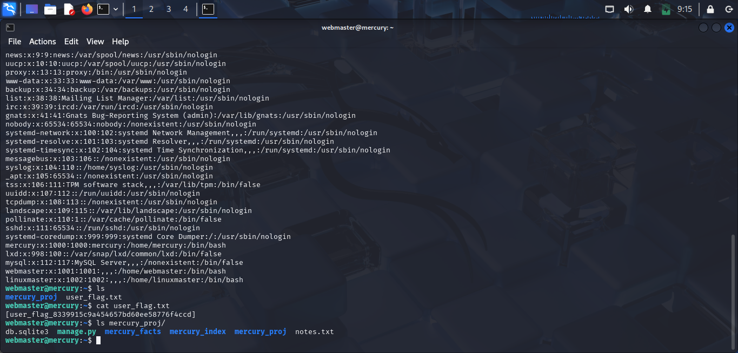738x353 pixels.
Task: Switch to workspace 3
Action: click(x=169, y=9)
